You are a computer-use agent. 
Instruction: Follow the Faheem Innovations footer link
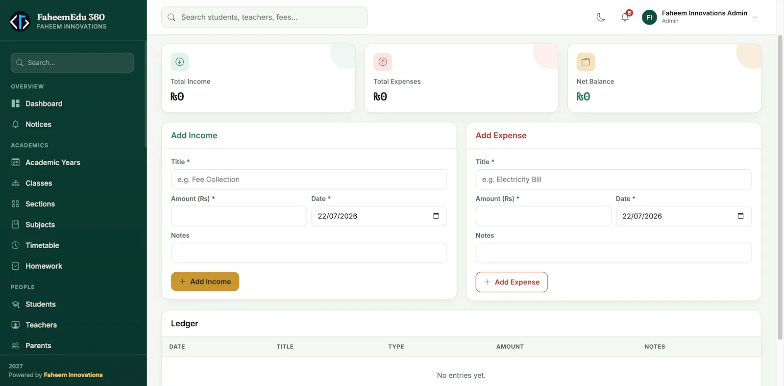point(73,375)
